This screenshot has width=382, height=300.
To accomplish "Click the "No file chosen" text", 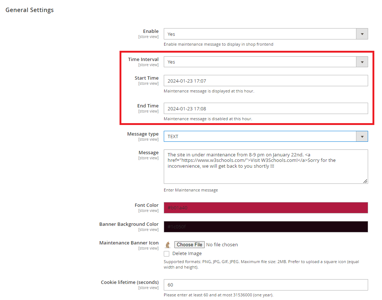I will pos(222,245).
